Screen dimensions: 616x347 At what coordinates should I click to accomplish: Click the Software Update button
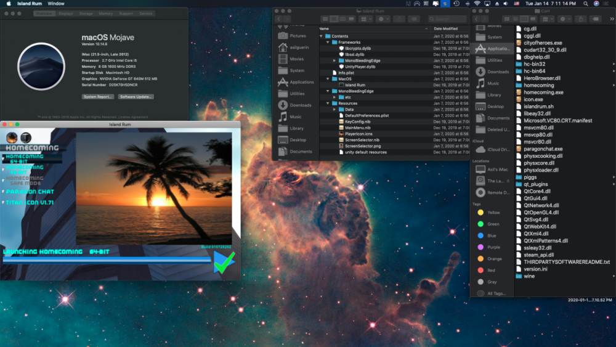coord(136,97)
